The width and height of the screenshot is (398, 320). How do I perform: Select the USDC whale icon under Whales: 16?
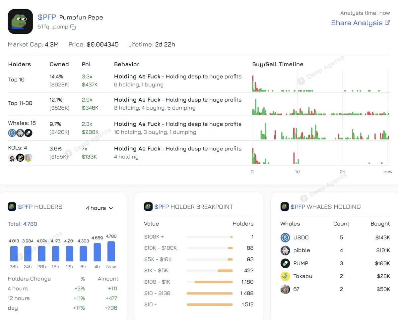(12, 133)
